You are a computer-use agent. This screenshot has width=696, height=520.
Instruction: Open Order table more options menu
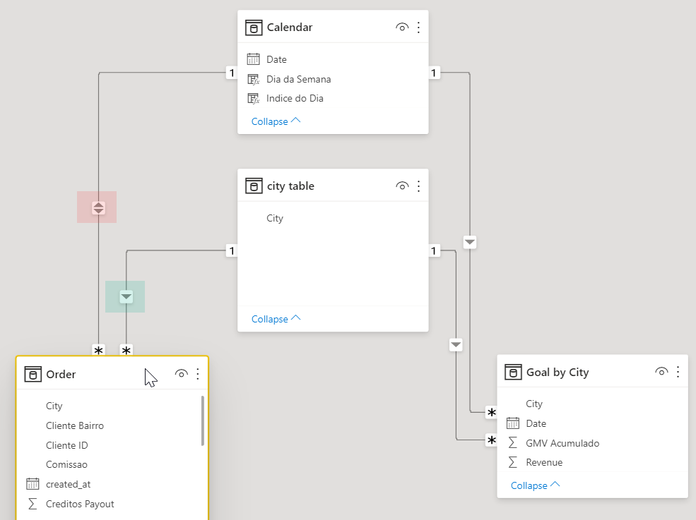click(x=198, y=374)
